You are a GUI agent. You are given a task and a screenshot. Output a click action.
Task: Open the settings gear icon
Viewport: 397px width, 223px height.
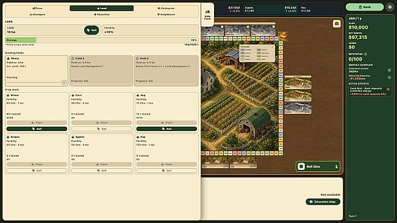390,7
